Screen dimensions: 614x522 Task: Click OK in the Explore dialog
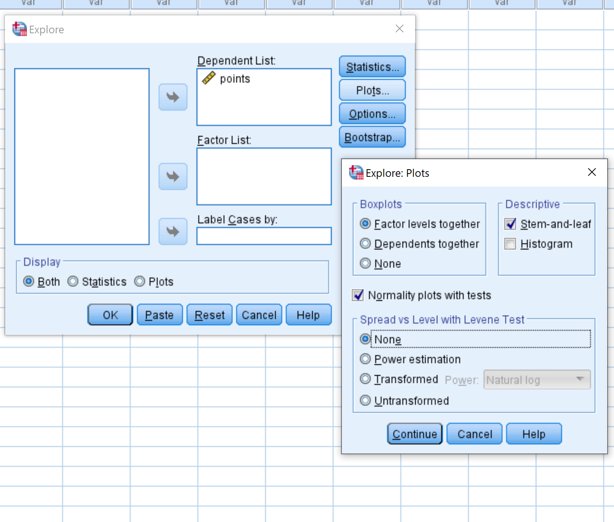pos(110,315)
